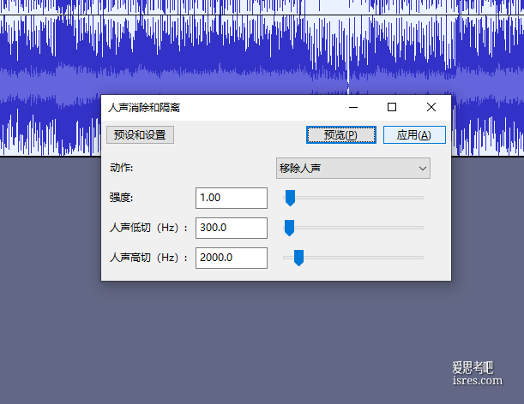The height and width of the screenshot is (404, 524).
Task: Click the 人声高切 high cut slider handle
Action: (298, 258)
